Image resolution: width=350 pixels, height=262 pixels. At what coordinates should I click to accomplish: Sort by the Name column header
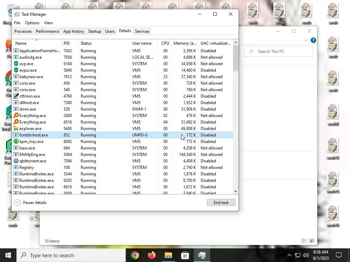37,43
